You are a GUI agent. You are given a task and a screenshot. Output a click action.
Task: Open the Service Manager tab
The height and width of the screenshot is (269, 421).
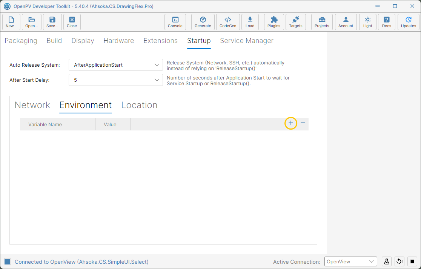click(x=247, y=41)
